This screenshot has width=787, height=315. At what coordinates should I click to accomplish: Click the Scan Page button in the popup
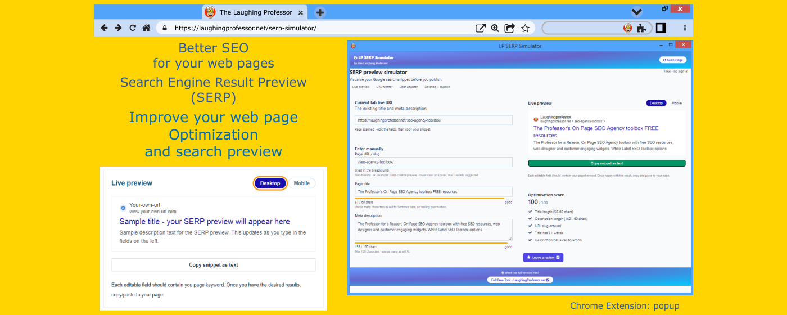pyautogui.click(x=673, y=60)
